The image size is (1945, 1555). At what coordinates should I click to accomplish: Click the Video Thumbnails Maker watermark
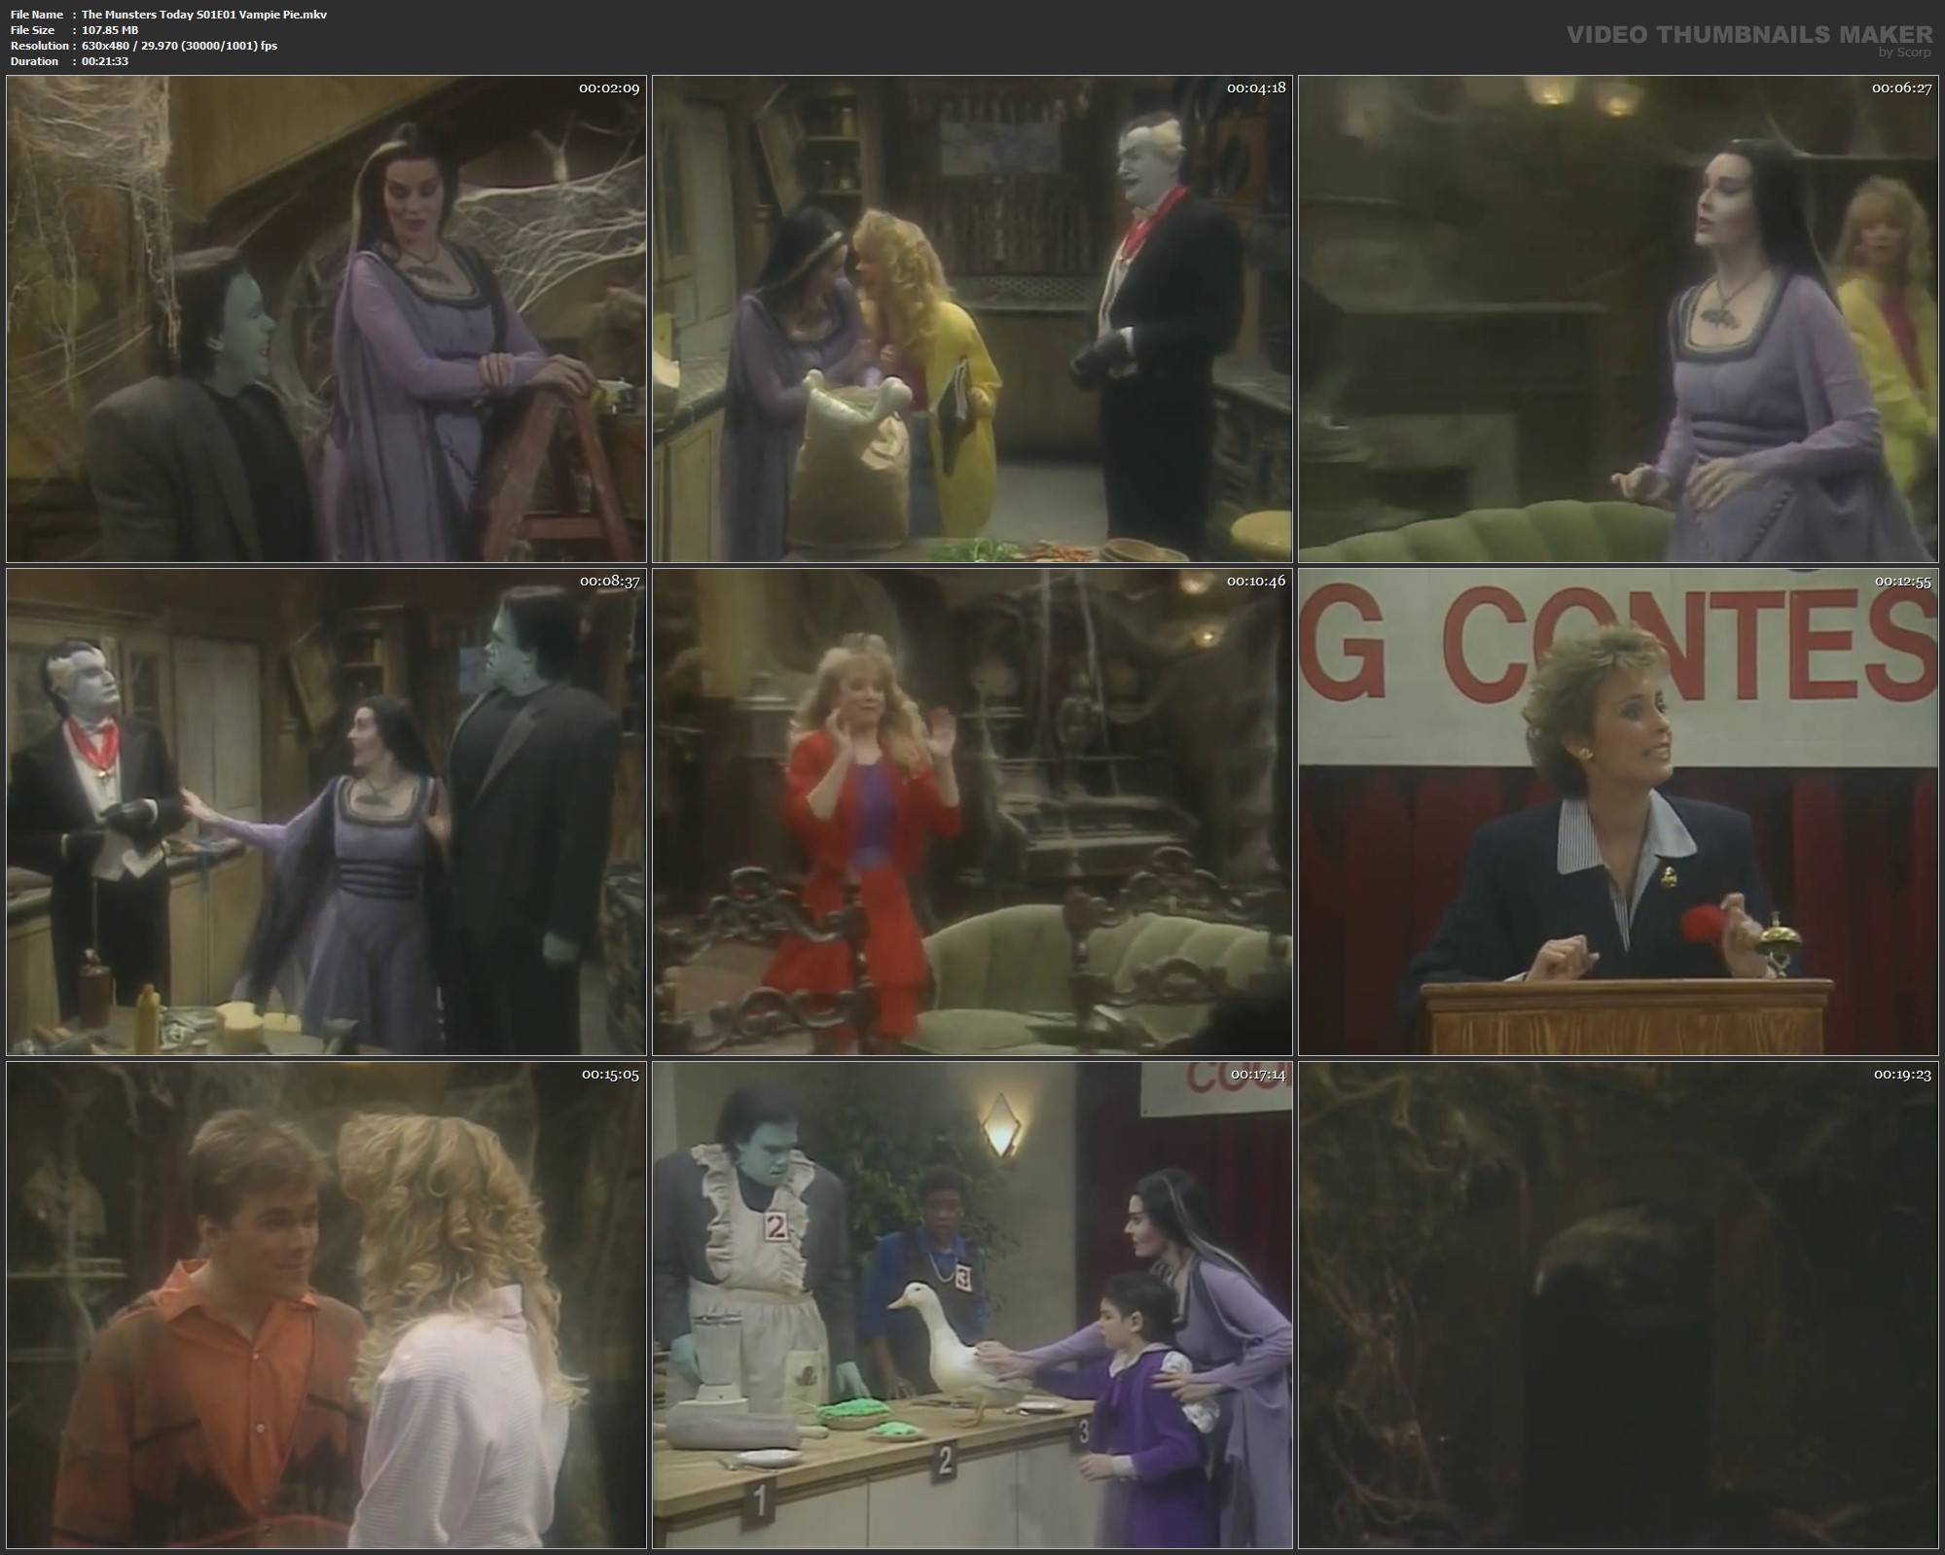pos(1748,35)
